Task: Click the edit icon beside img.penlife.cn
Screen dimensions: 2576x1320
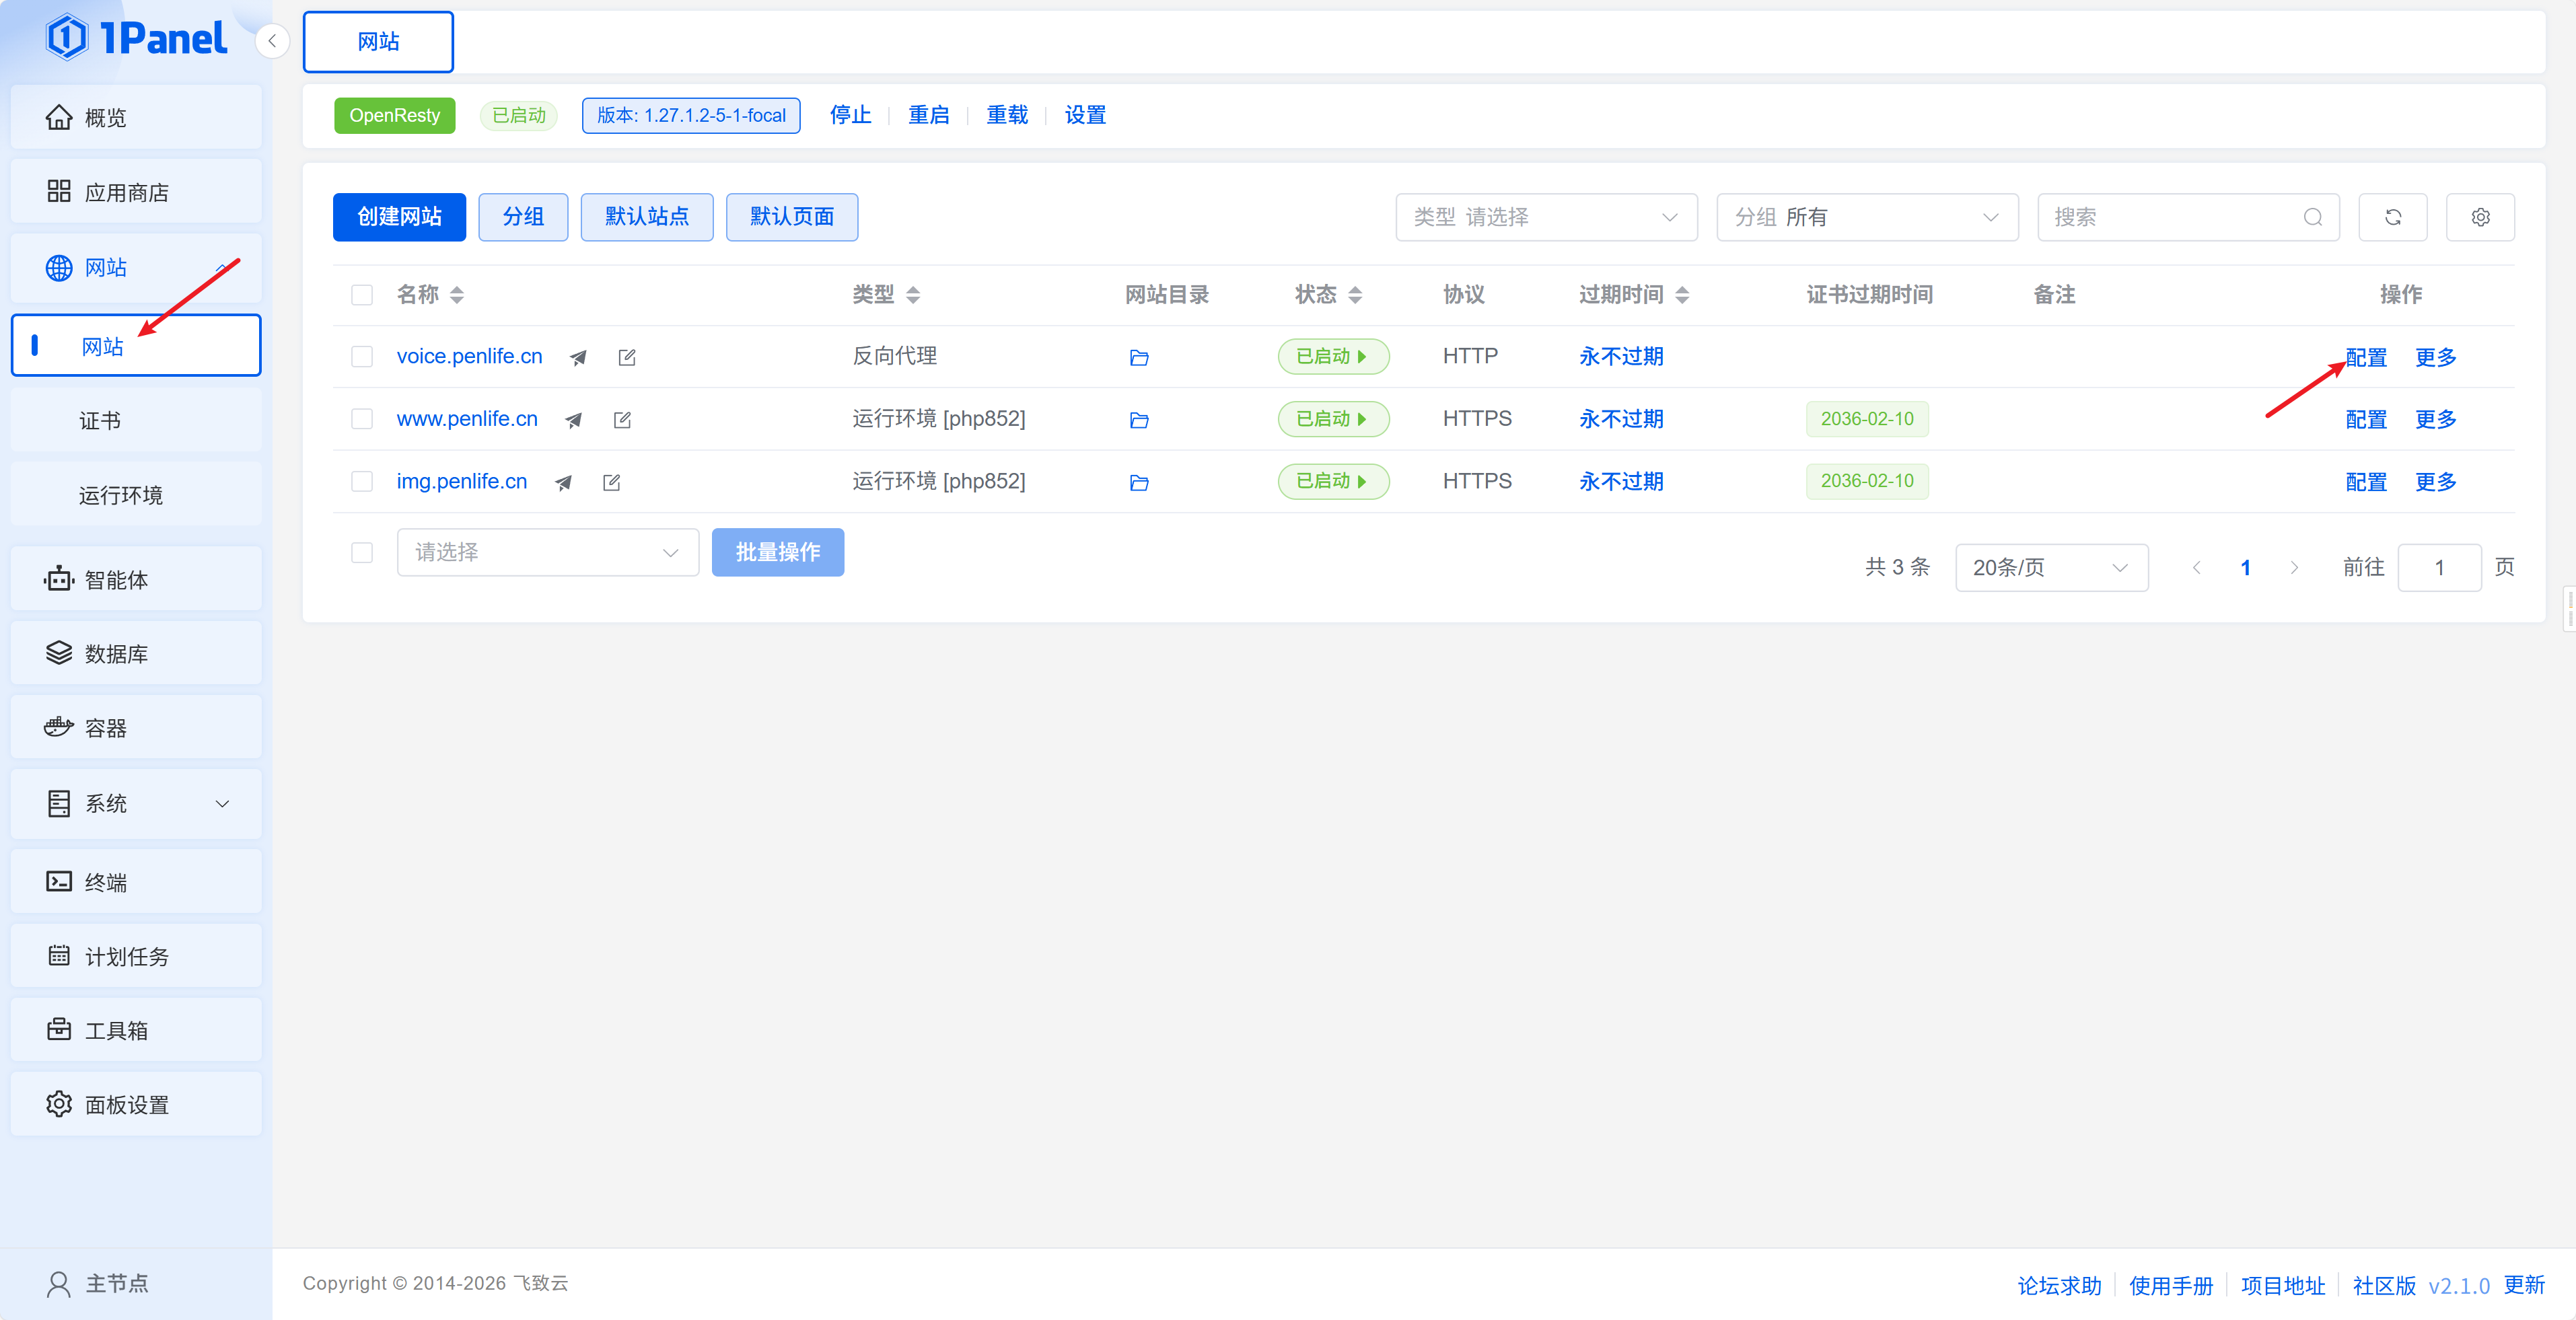Action: (x=611, y=483)
